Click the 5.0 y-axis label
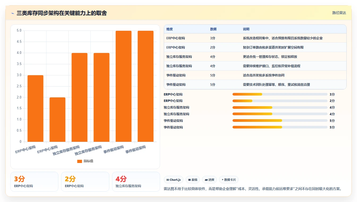This screenshot has height=202, width=357. [19, 31]
